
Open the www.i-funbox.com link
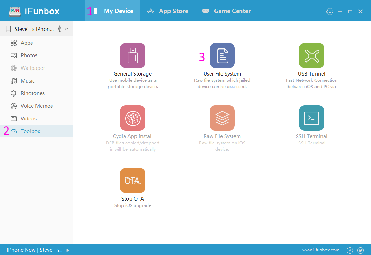tap(320, 250)
